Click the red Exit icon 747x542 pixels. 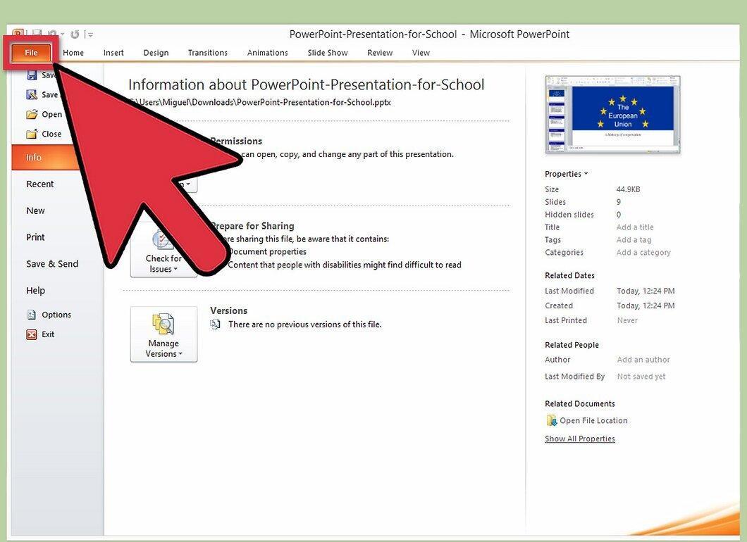[x=32, y=334]
